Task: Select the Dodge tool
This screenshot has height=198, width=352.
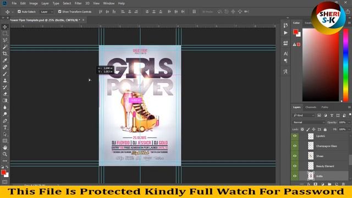Action: pyautogui.click(x=5, y=114)
